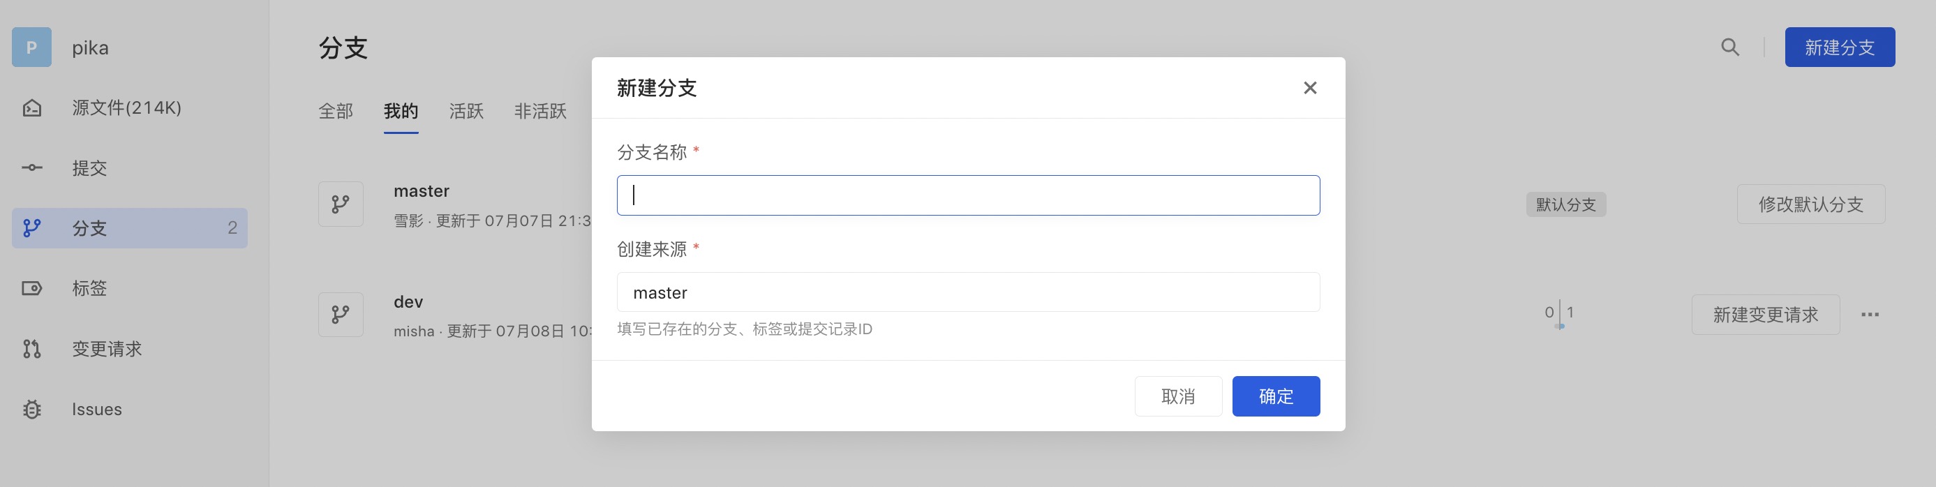The image size is (1936, 487).
Task: Open the 创建来源 source field showing master
Action: point(968,292)
